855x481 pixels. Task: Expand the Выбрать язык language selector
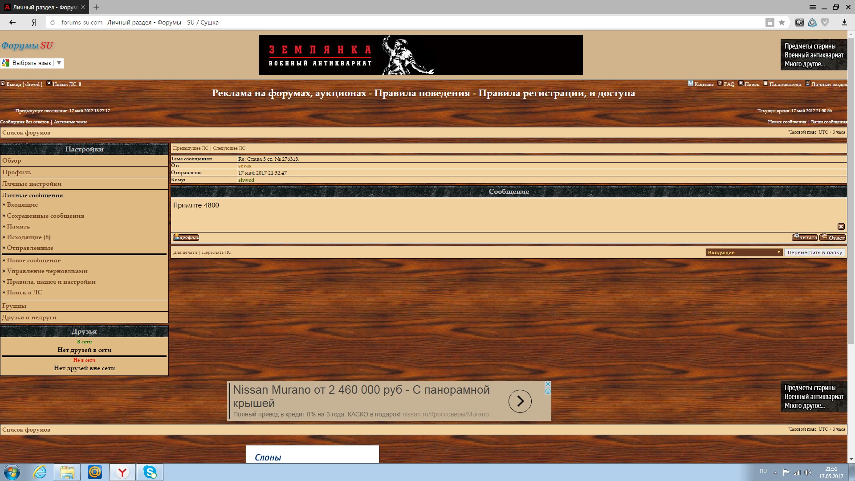[x=32, y=63]
